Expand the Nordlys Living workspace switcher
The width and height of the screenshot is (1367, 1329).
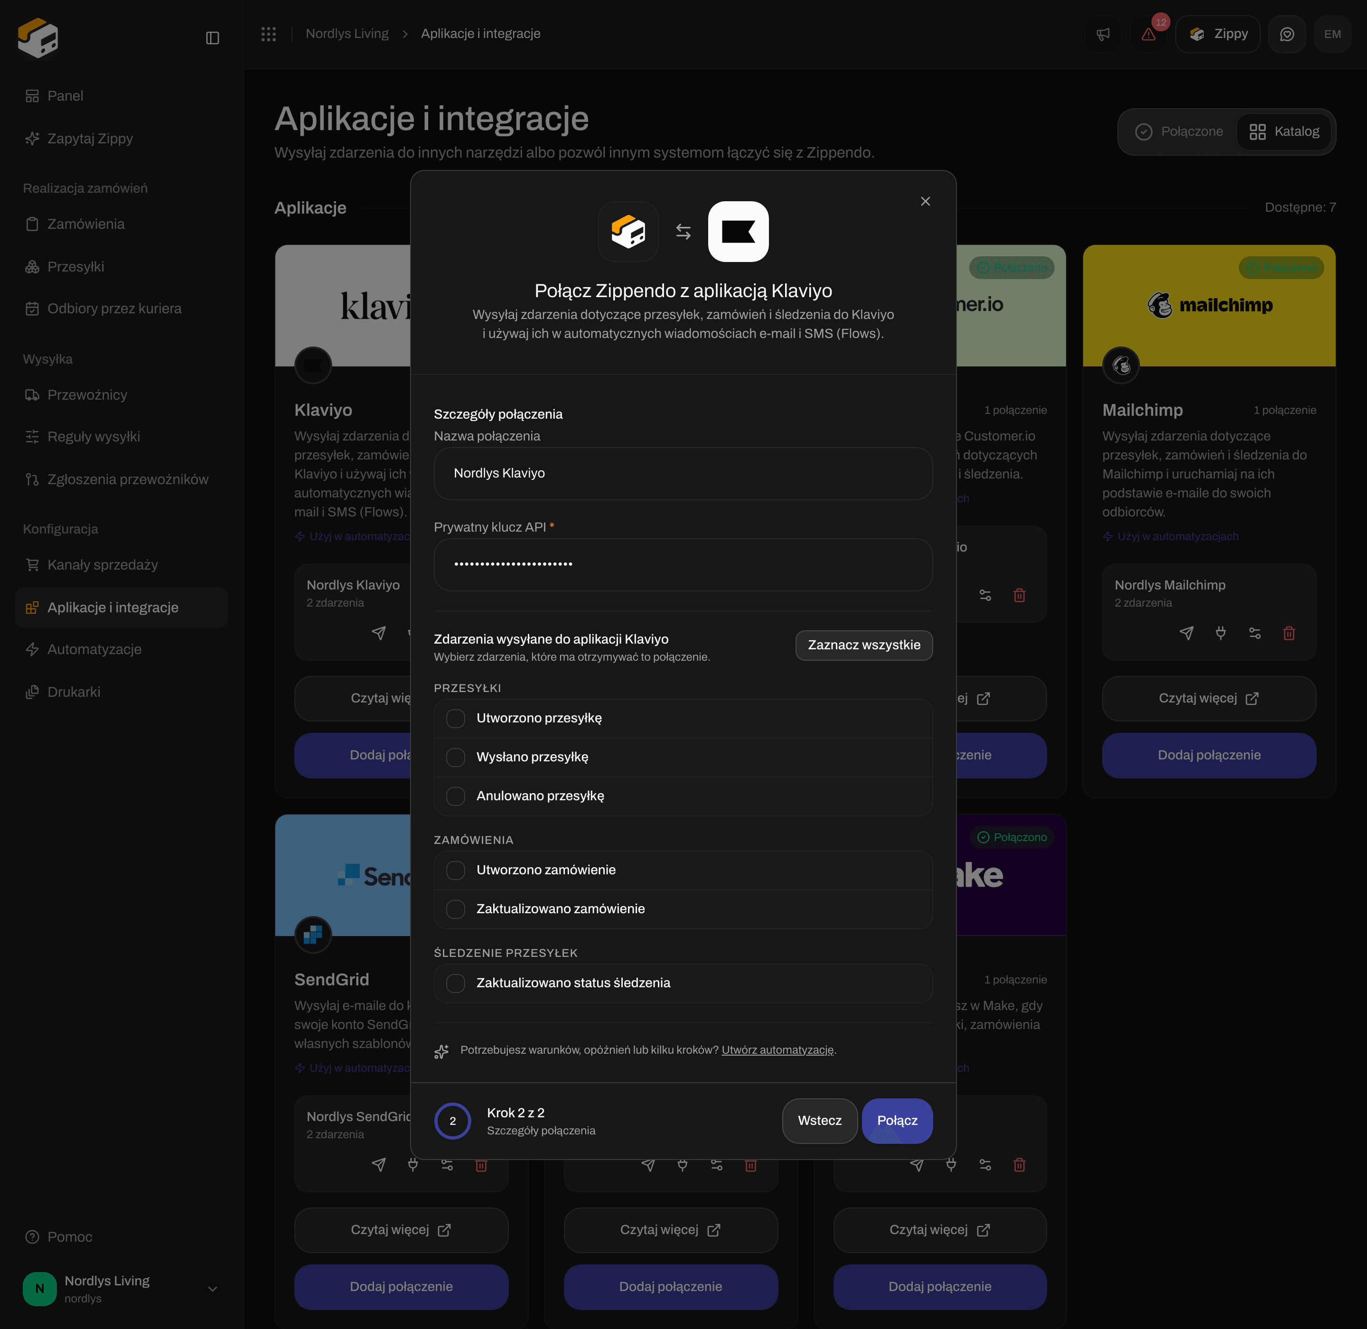(x=122, y=1289)
